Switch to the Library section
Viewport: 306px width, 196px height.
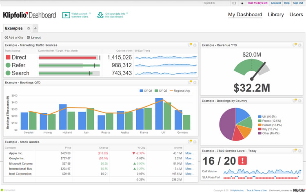(276, 15)
